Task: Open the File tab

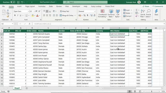Action: pyautogui.click(x=3, y=6)
